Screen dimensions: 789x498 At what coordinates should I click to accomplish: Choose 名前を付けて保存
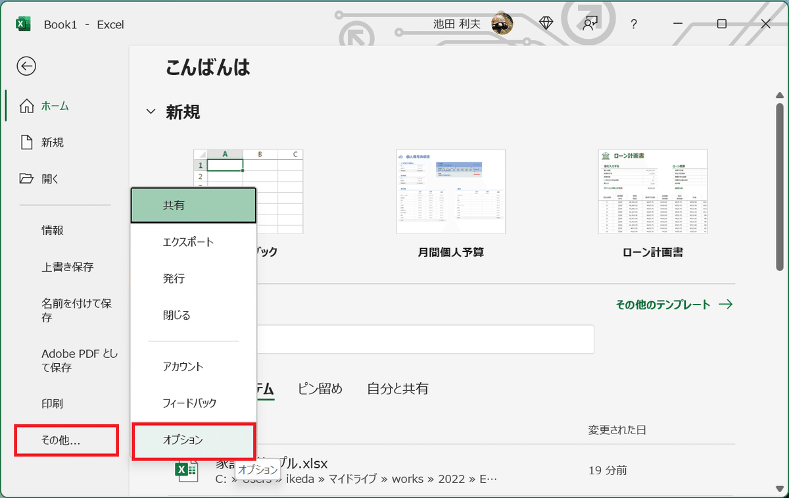pos(76,311)
